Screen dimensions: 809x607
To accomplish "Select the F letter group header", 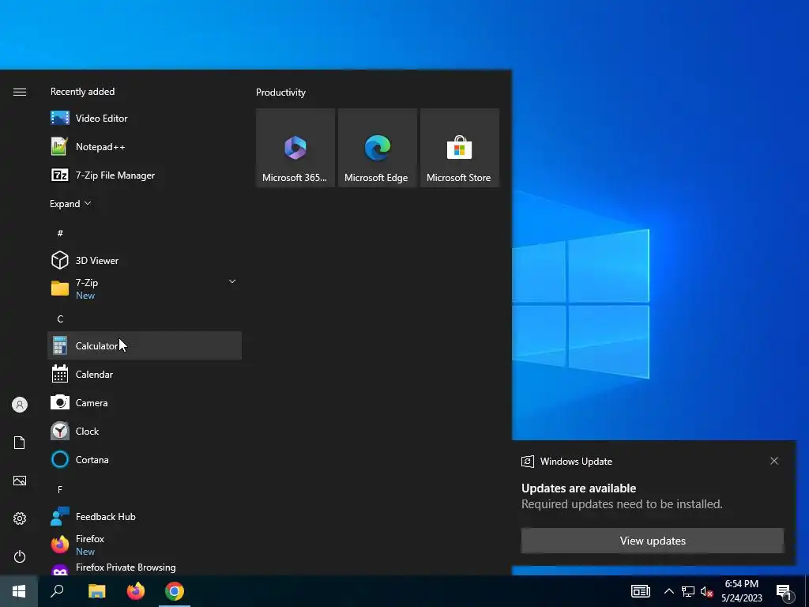I will point(60,489).
